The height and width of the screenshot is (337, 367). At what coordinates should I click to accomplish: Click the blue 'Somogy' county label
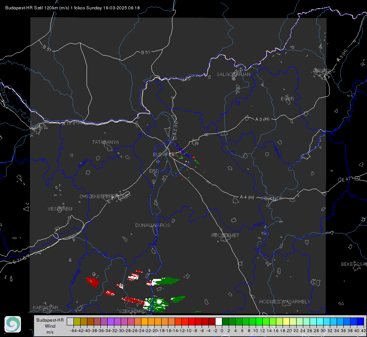point(75,276)
